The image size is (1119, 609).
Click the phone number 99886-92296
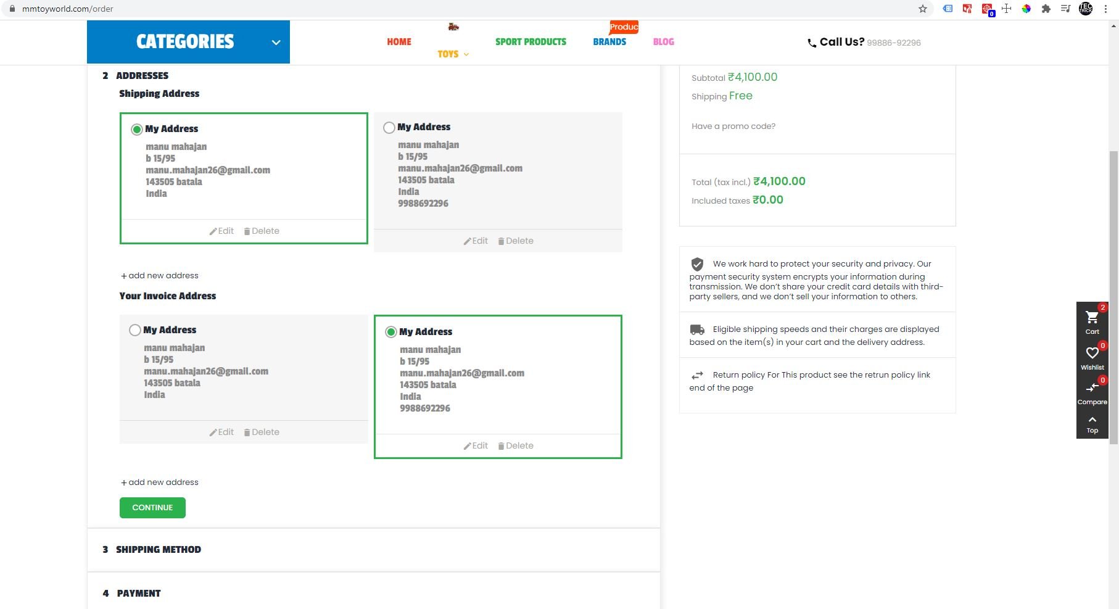click(x=894, y=43)
